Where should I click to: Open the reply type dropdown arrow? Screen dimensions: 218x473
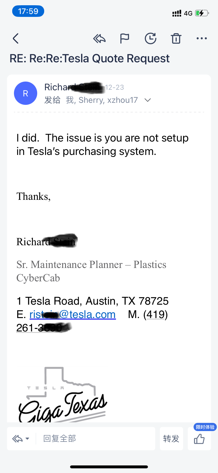[x=27, y=439]
